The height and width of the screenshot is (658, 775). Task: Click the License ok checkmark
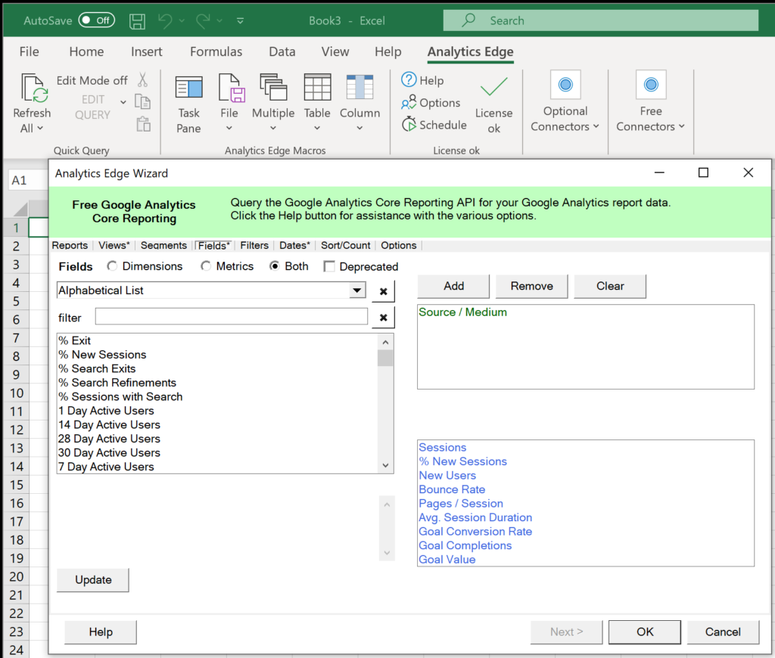[493, 87]
